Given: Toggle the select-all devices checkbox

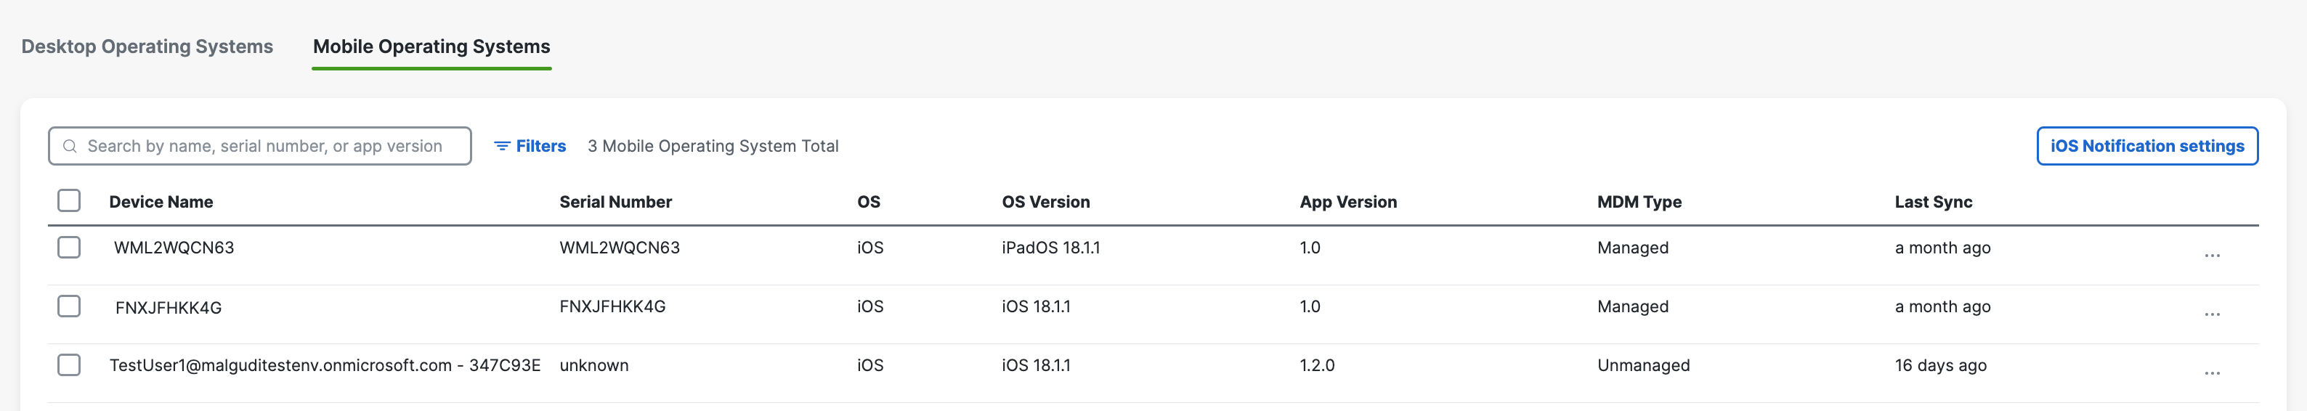Looking at the screenshot, I should [69, 200].
